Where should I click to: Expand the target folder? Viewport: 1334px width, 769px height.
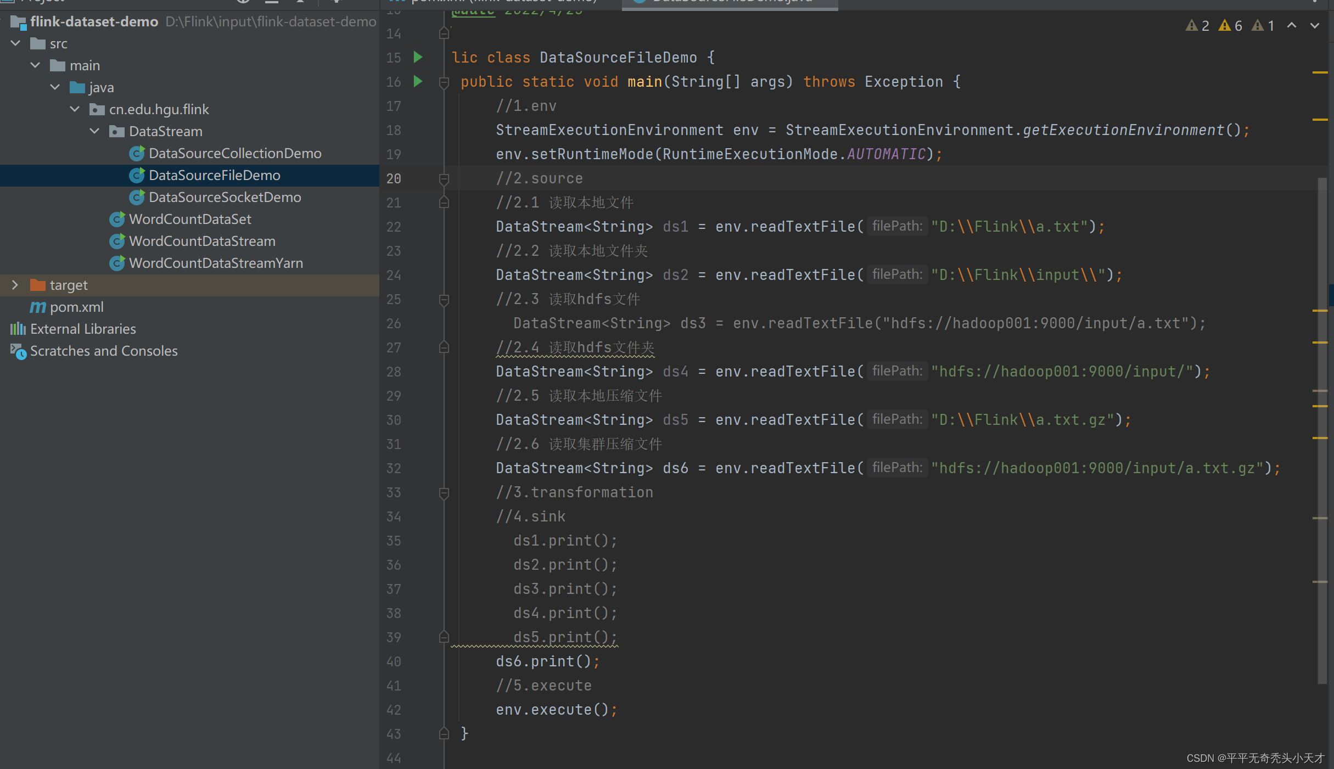[15, 285]
